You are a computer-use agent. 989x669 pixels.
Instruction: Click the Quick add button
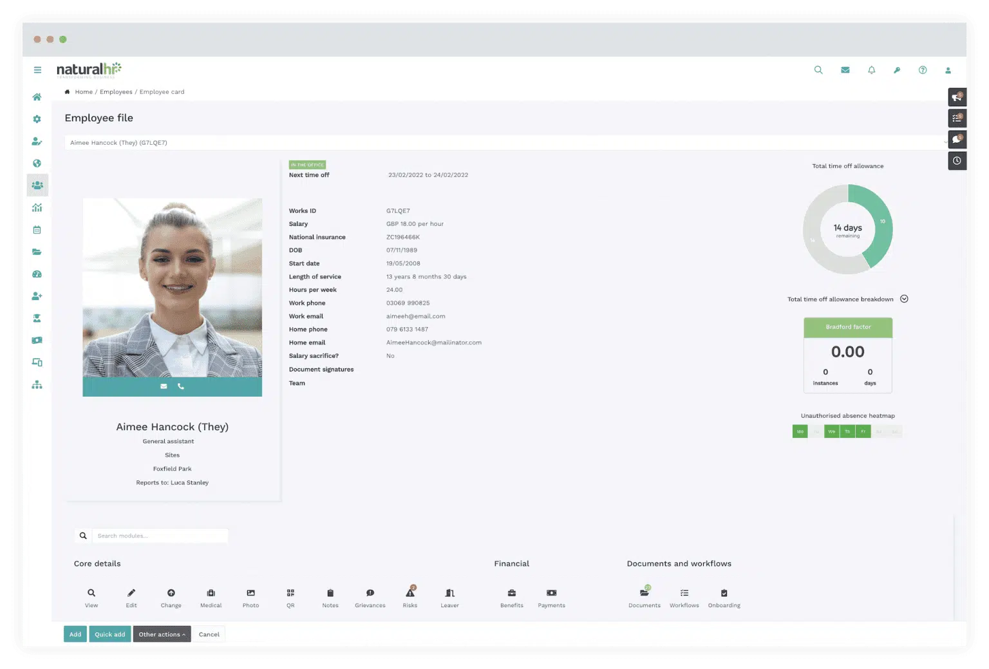110,634
